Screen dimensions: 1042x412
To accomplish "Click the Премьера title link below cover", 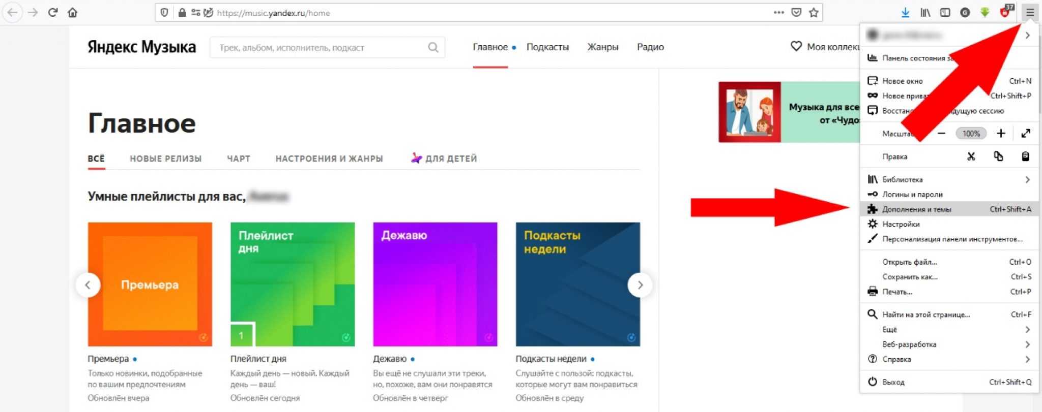I will click(108, 359).
